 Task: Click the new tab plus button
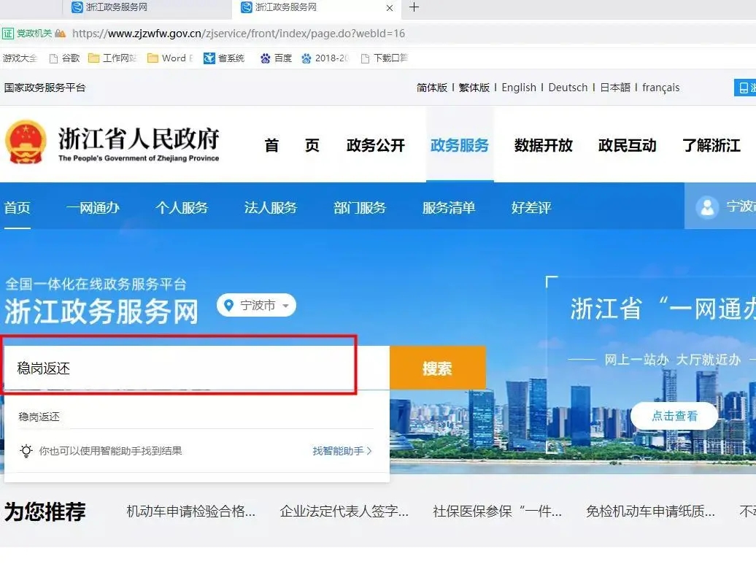[414, 7]
